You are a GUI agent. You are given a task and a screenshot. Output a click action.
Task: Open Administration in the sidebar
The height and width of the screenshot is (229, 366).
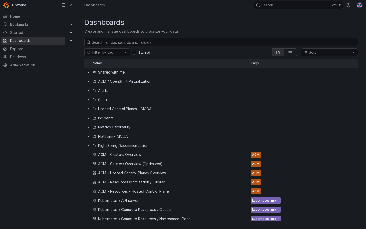[23, 65]
